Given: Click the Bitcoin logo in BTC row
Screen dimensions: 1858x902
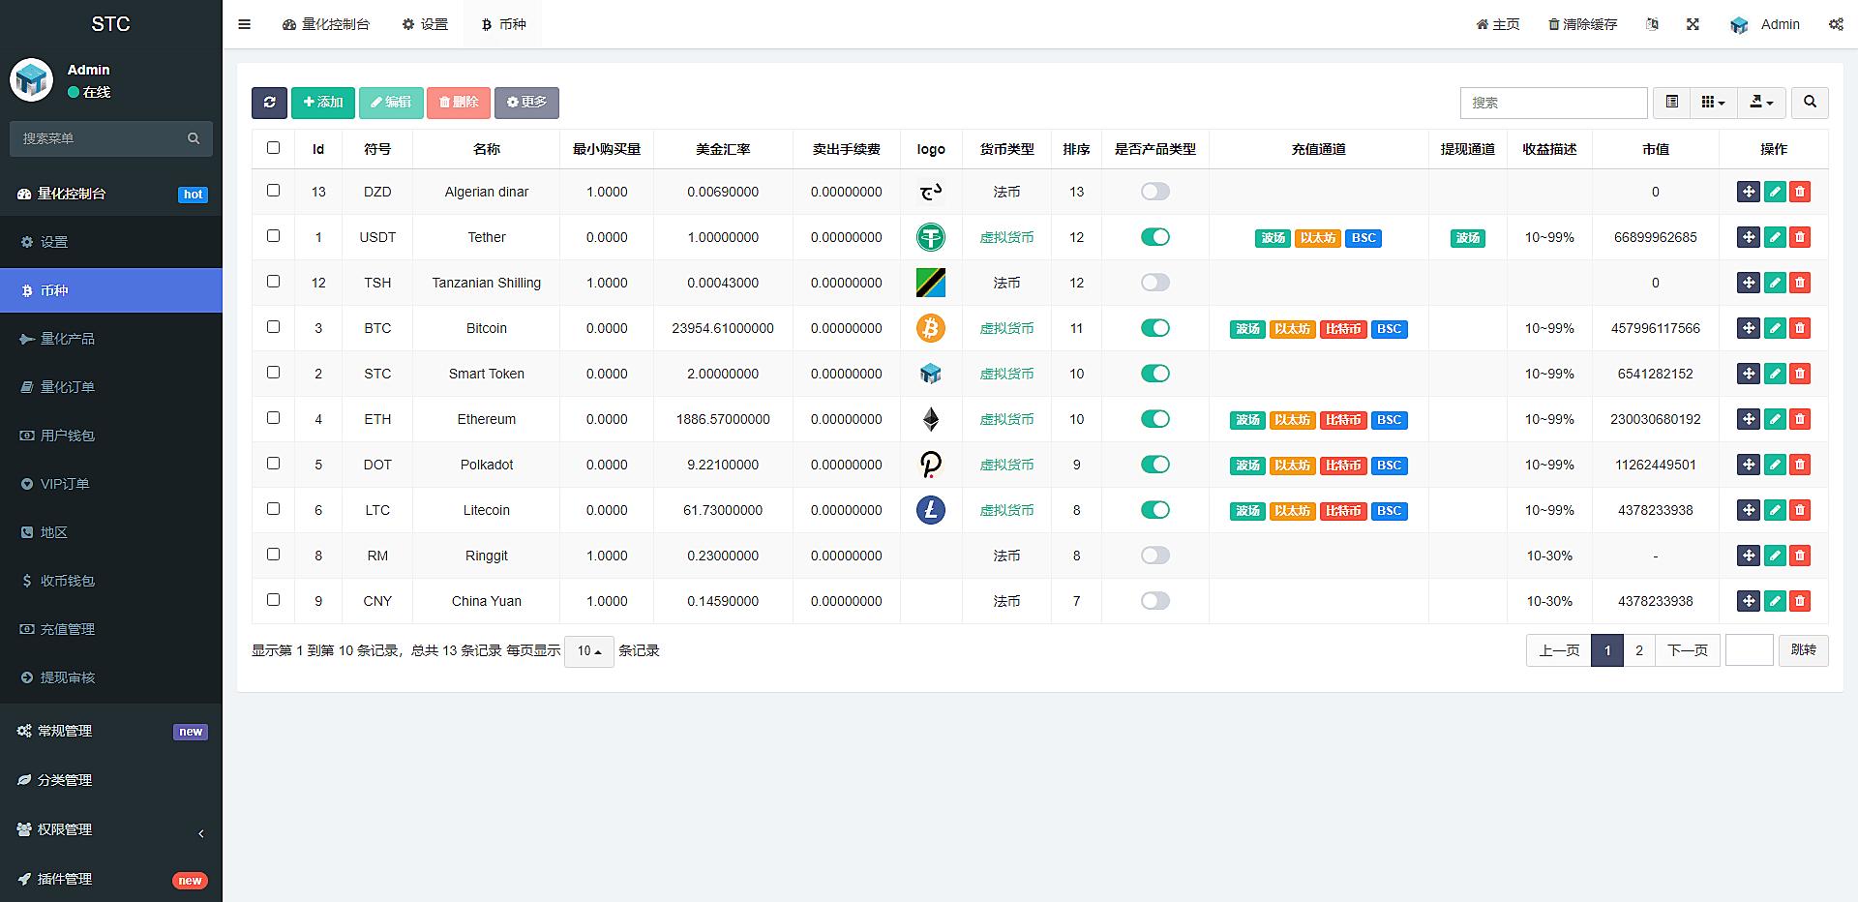Looking at the screenshot, I should [930, 328].
